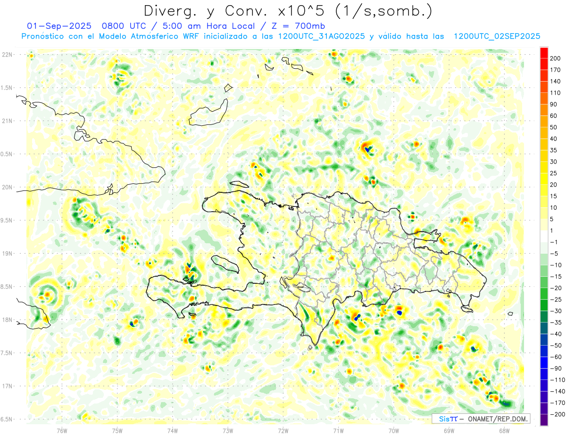Viewport: 566px width, 437px height.
Task: Click the colorbar value -200
Action: point(558,415)
